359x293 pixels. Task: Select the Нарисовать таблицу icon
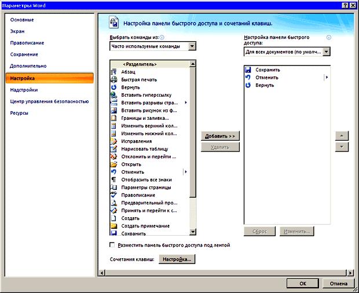[x=113, y=149]
